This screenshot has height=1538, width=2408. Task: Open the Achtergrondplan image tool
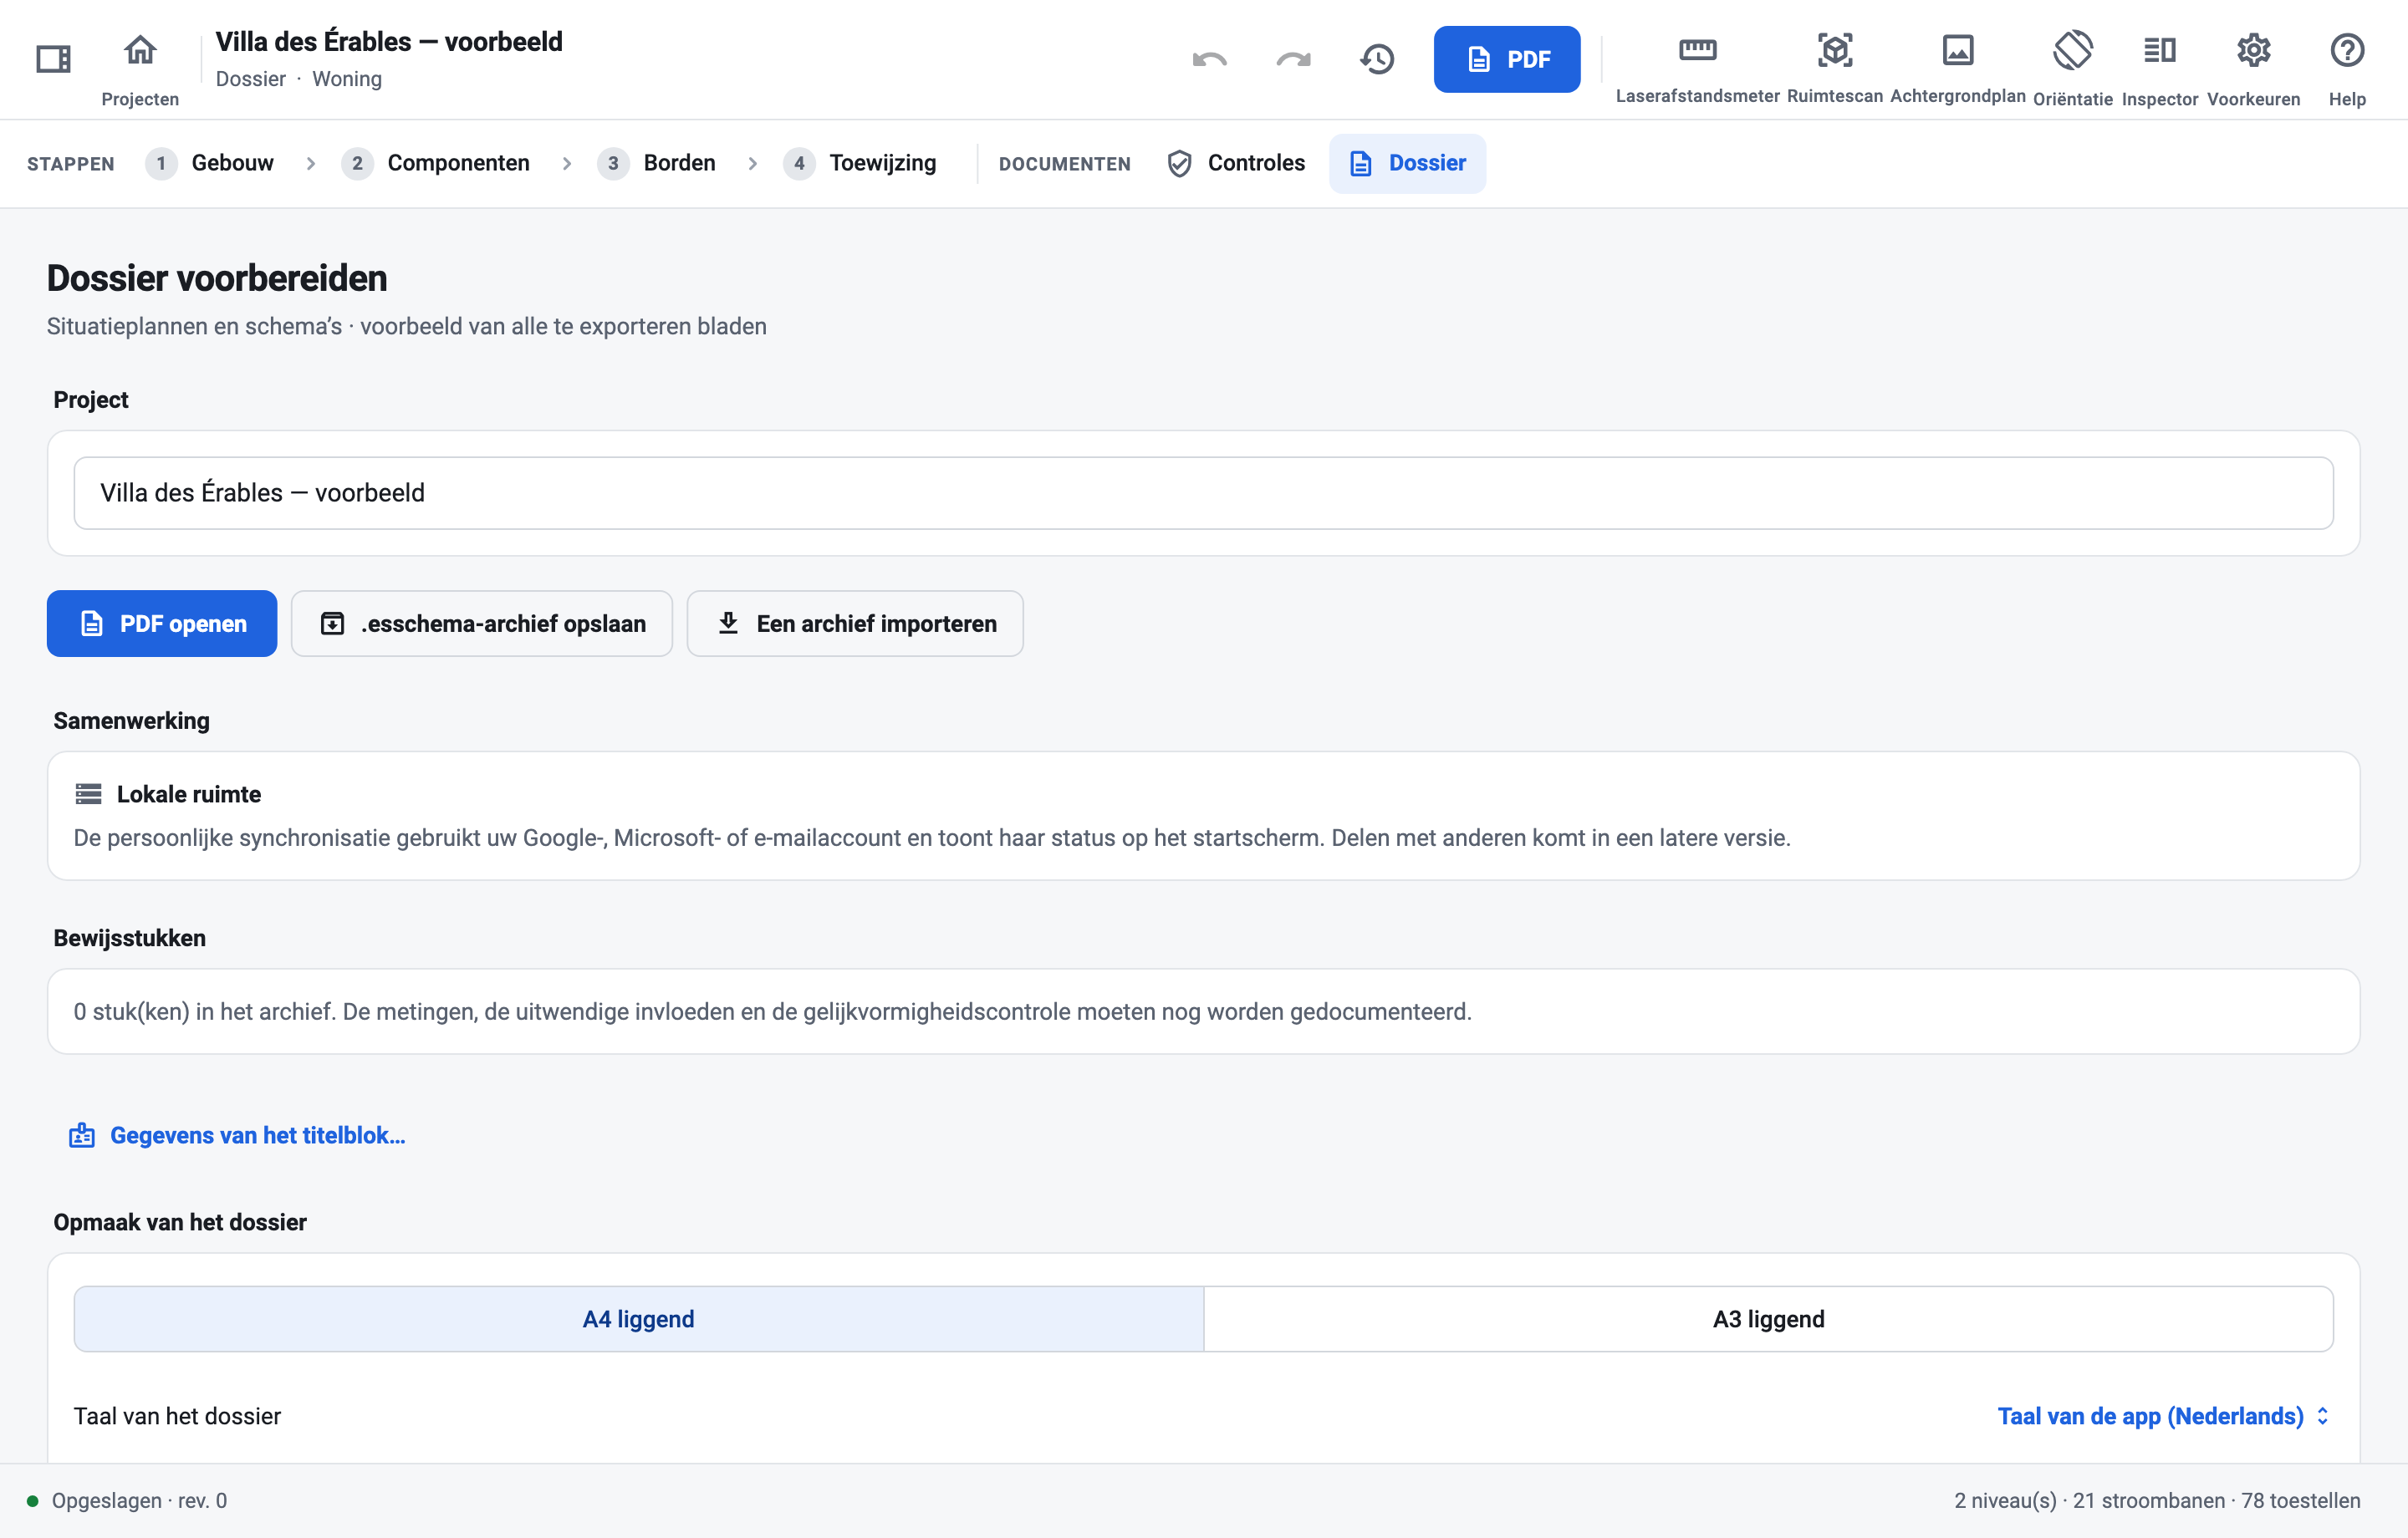pyautogui.click(x=1957, y=68)
